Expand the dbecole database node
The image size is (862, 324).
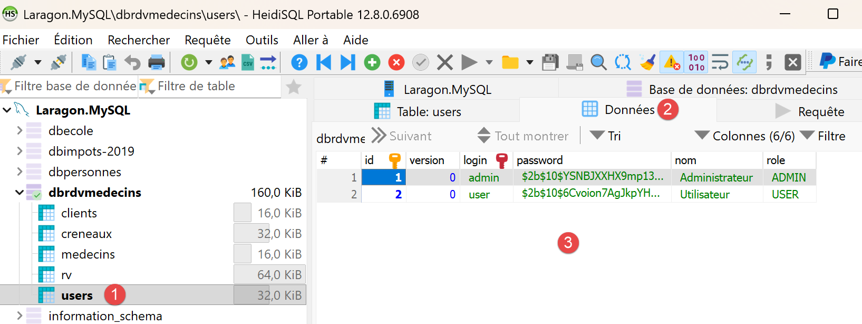pyautogui.click(x=20, y=130)
